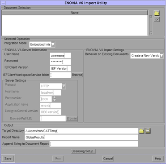This screenshot has height=164, width=166.
Task: Focus the Password field
Action: pos(60,62)
